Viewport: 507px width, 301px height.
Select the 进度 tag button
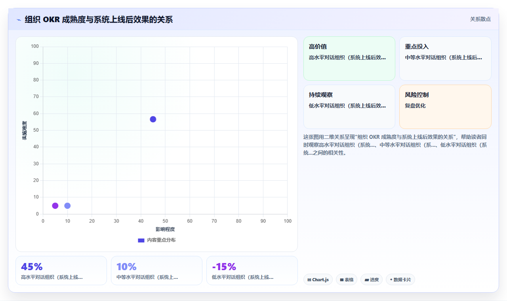372,280
